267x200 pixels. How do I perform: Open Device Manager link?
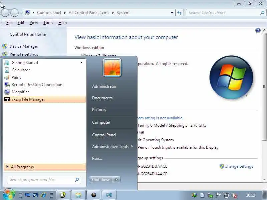point(24,46)
